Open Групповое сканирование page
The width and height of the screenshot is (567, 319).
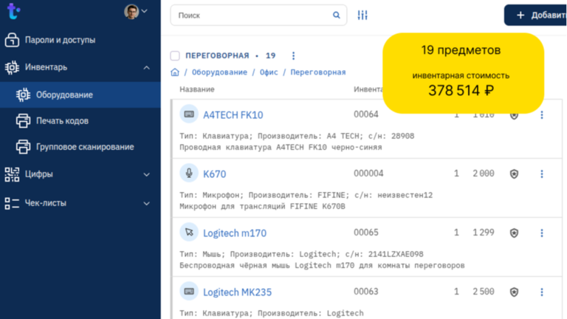click(85, 147)
